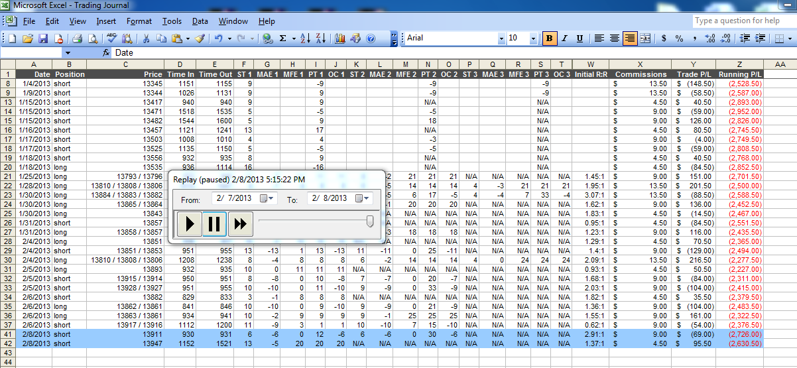Image resolution: width=797 pixels, height=368 pixels.
Task: Increase indent of cells
Action: click(x=759, y=38)
